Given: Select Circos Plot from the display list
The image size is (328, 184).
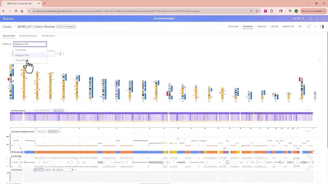Looking at the screenshot, I should pyautogui.click(x=21, y=60).
